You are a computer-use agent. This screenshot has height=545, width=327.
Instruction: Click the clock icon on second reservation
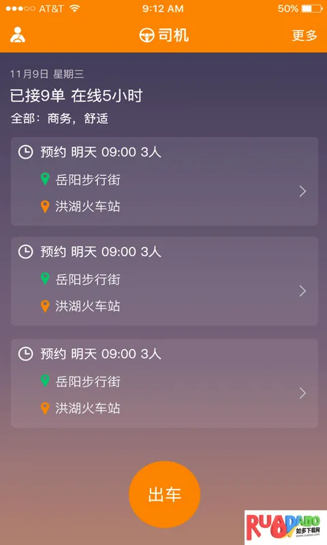point(26,251)
